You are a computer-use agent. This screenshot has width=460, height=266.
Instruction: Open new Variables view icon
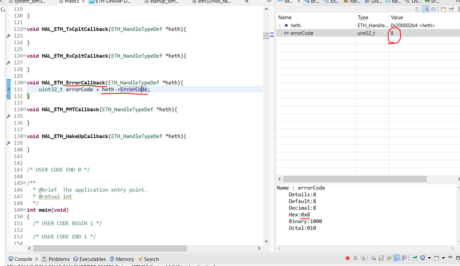(443, 10)
